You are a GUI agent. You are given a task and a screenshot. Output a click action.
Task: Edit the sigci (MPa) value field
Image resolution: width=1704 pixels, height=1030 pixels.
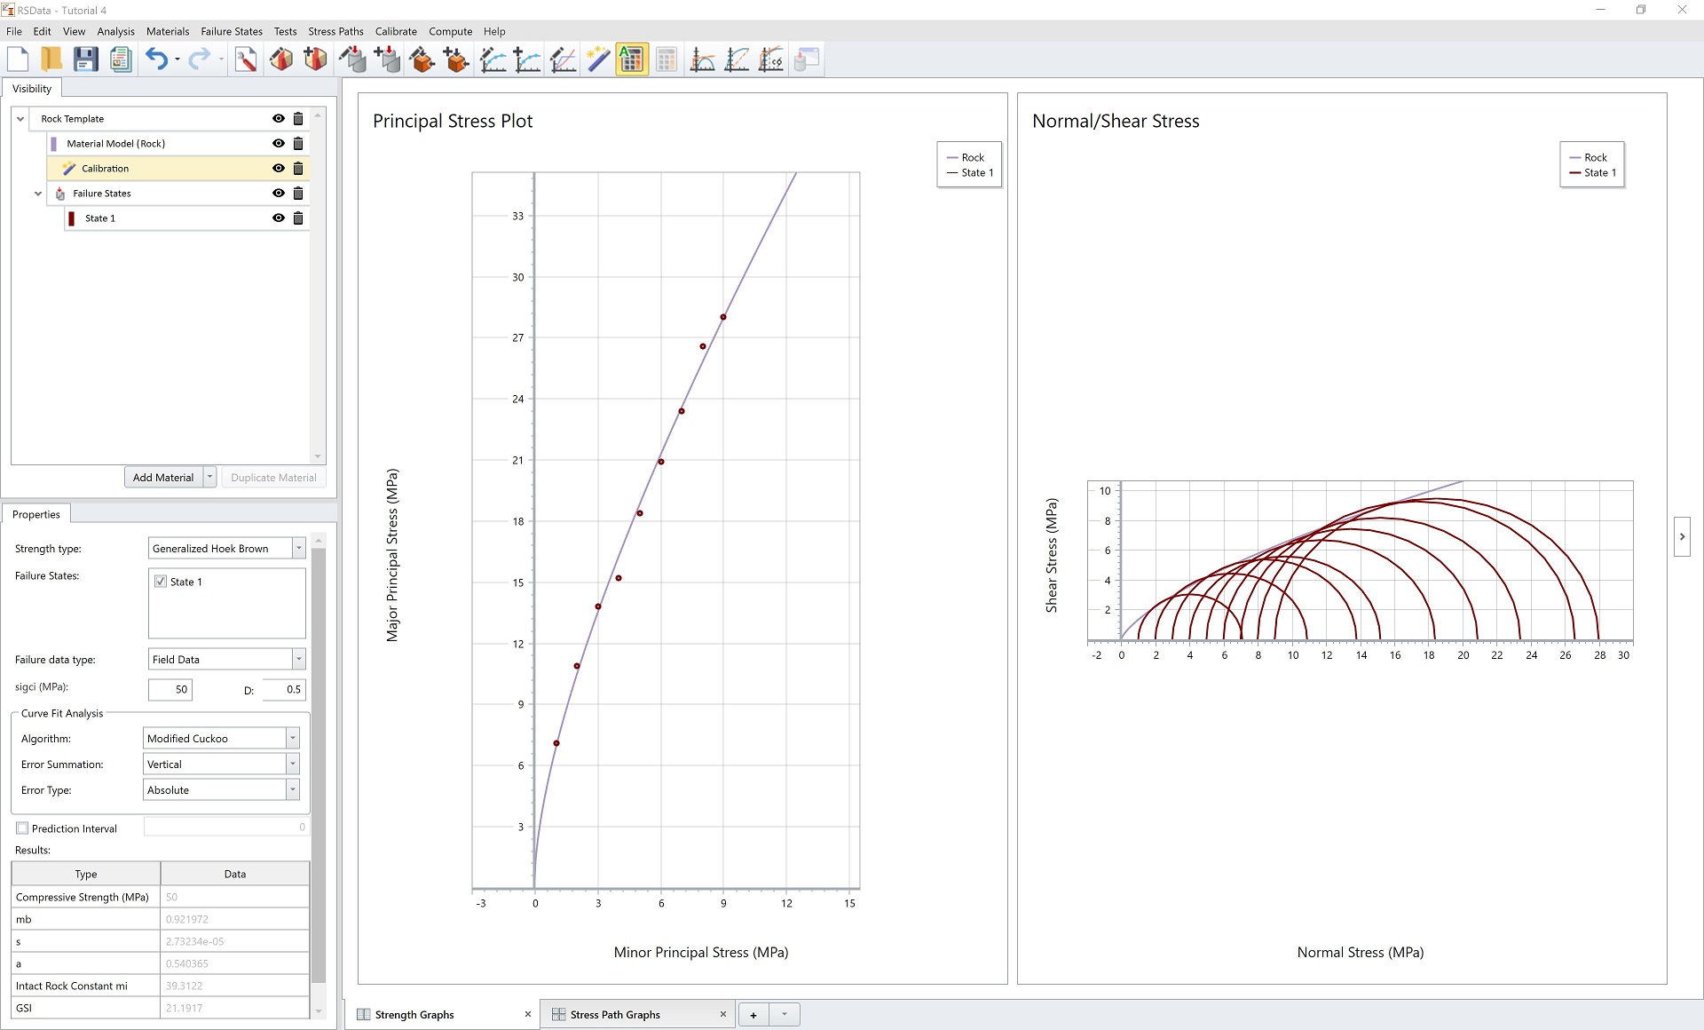[x=170, y=689]
